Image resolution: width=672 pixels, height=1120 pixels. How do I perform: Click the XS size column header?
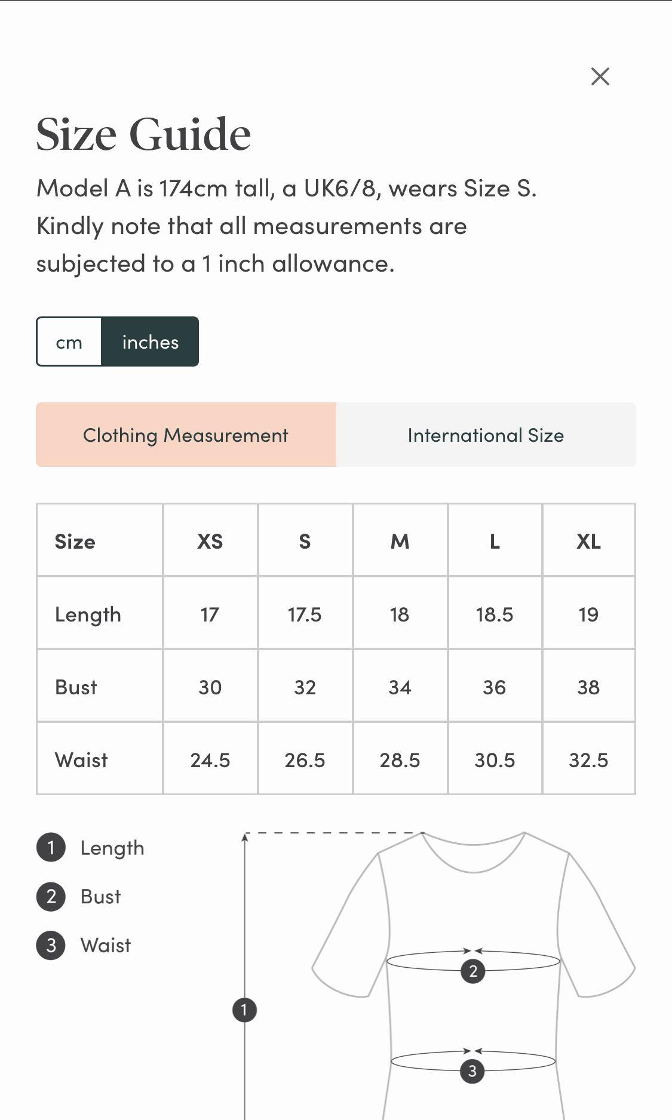210,541
